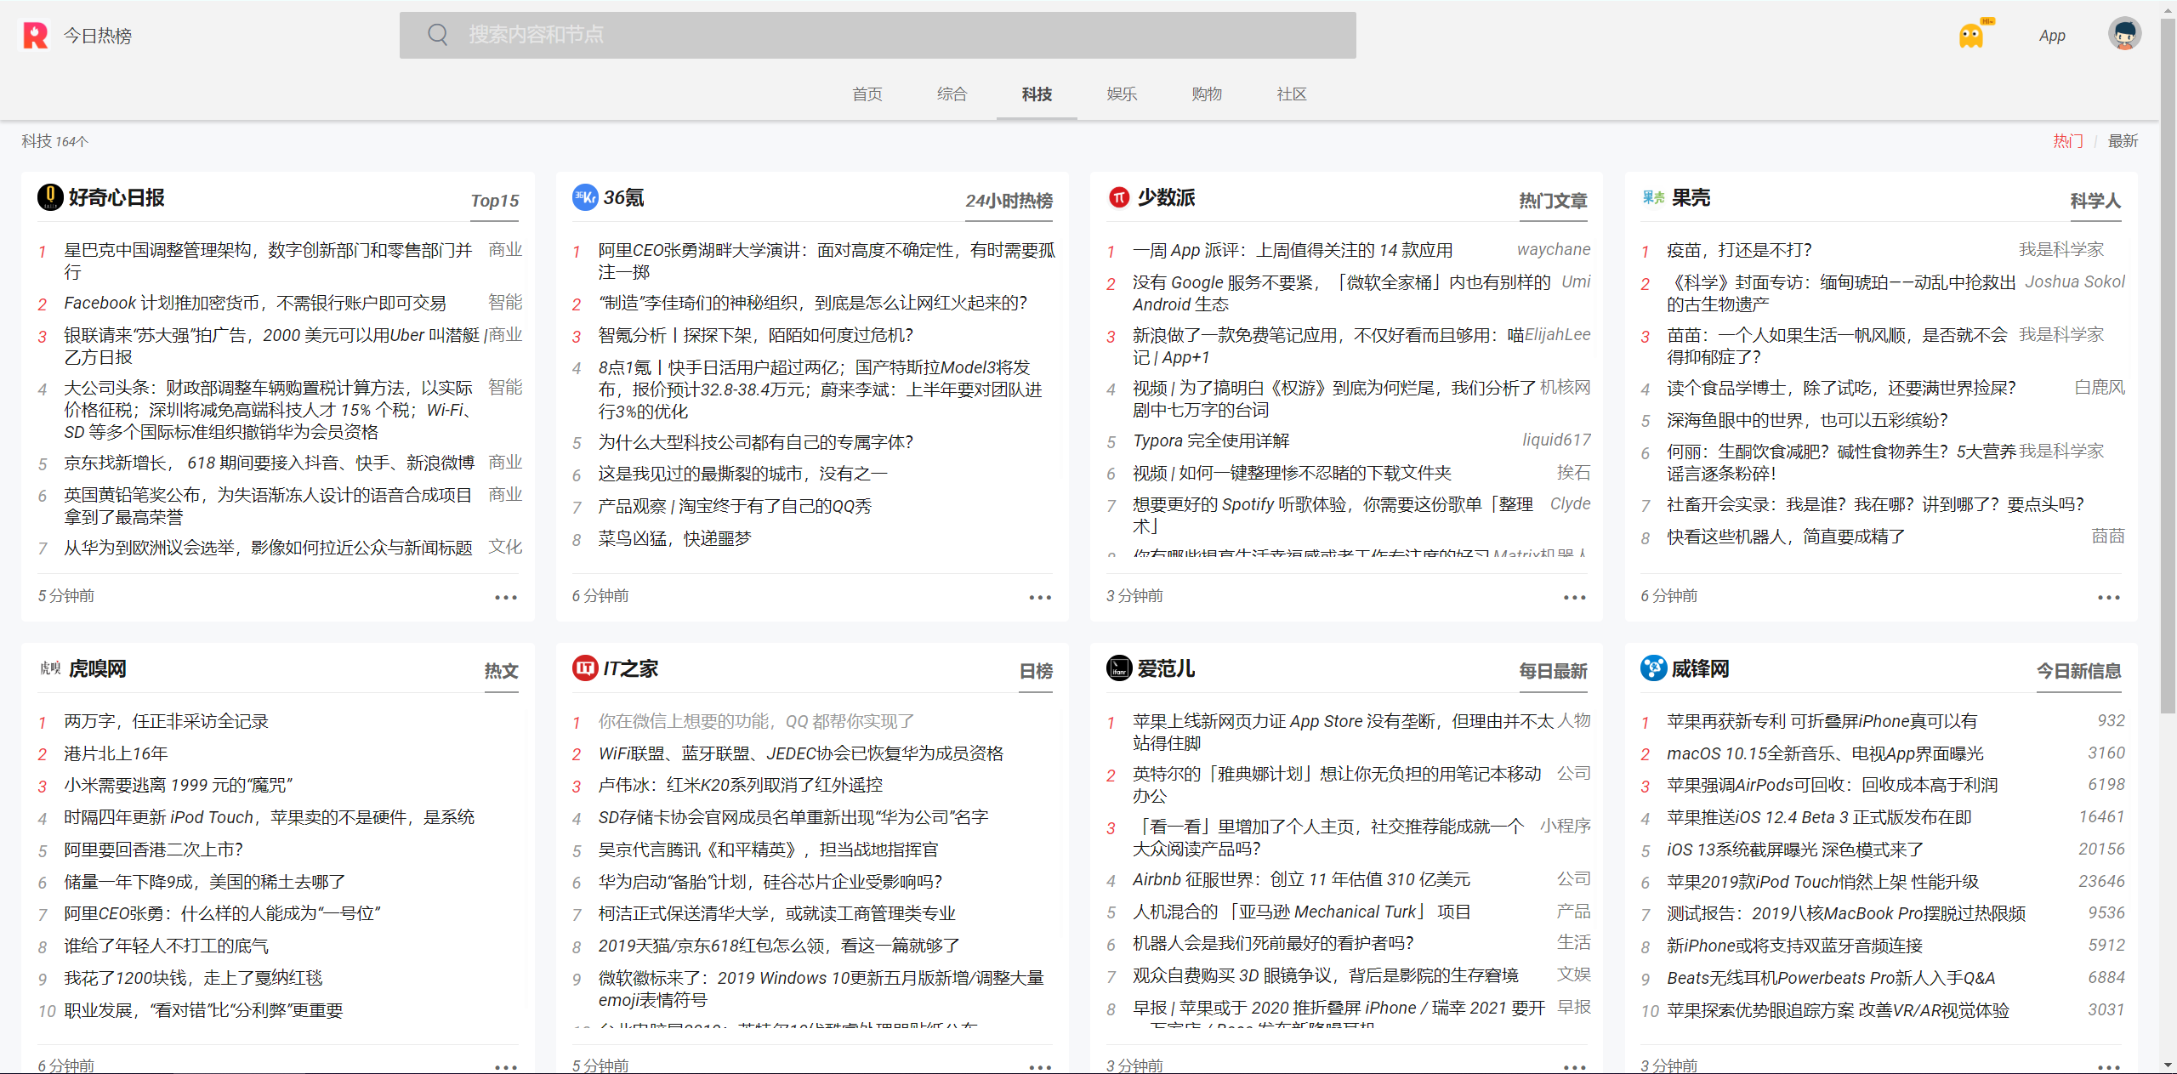The image size is (2177, 1074).
Task: Switch to the 购物 tab
Action: pos(1207,94)
